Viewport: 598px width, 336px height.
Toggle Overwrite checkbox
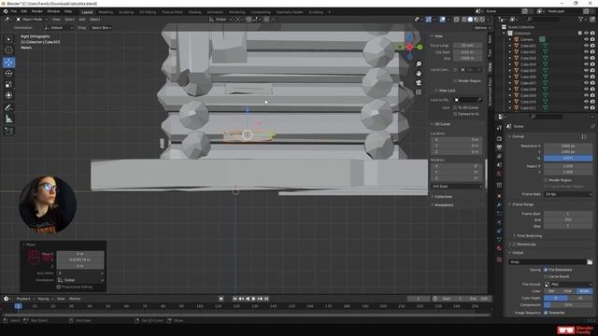click(x=546, y=313)
